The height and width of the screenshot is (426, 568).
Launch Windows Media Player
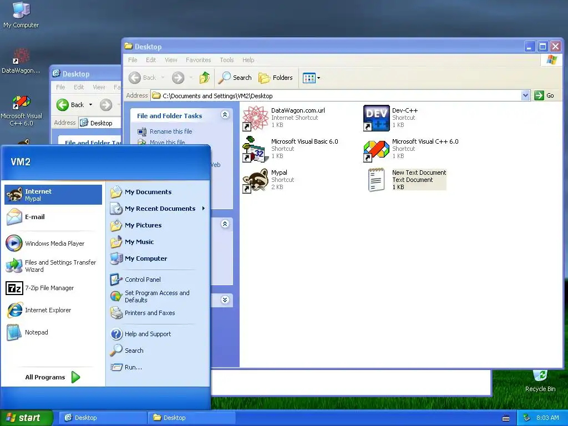coord(53,244)
